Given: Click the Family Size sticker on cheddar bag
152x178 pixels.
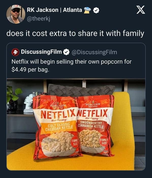Looking at the screenshot, I should pyautogui.click(x=75, y=142).
